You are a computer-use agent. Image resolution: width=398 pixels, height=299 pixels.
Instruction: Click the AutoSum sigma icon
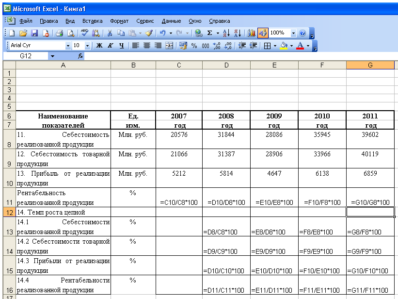click(x=209, y=33)
